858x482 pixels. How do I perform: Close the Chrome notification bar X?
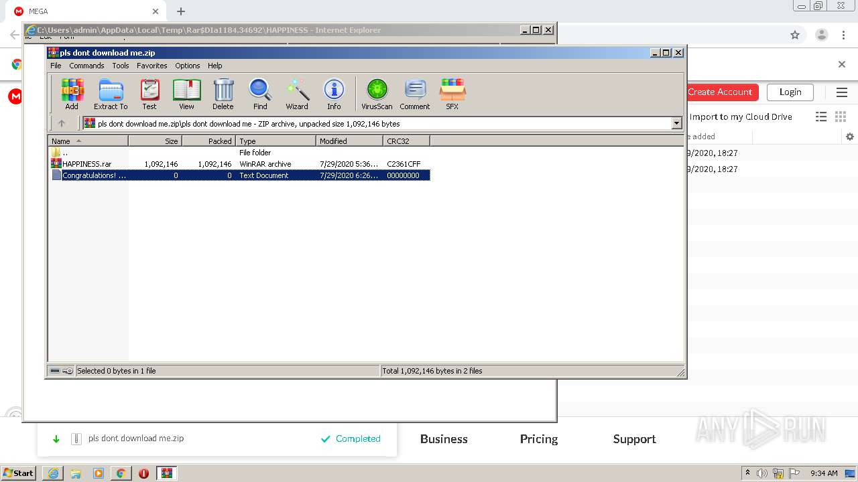click(x=842, y=64)
